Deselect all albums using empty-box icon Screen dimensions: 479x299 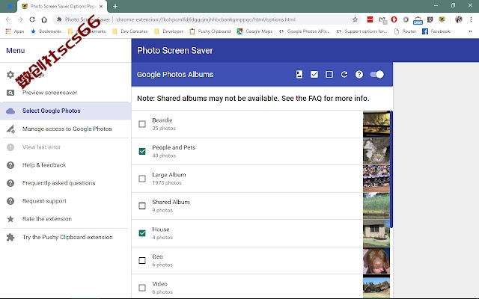click(329, 75)
